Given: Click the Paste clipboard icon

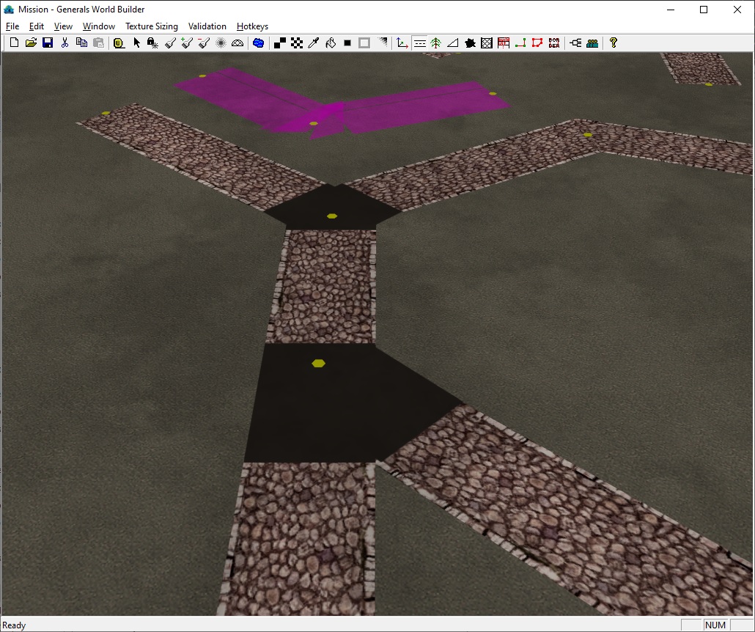Looking at the screenshot, I should pyautogui.click(x=98, y=43).
